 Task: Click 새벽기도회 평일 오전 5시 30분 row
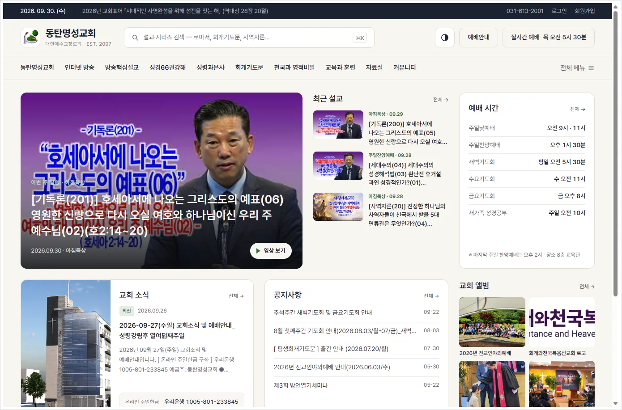[527, 162]
